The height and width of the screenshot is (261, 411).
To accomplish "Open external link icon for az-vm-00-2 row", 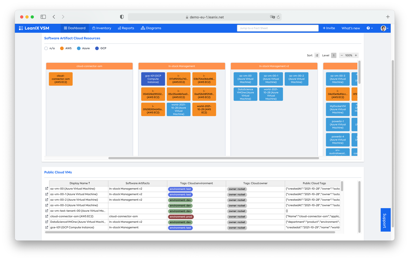I will 47,200.
